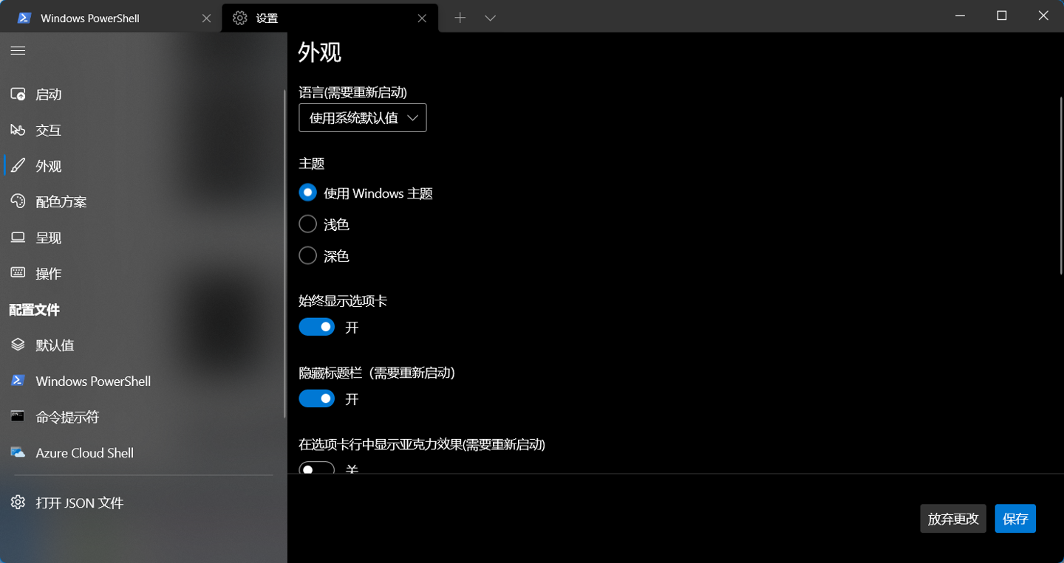
Task: Click the settings page vertical scrollbar
Action: click(1061, 184)
